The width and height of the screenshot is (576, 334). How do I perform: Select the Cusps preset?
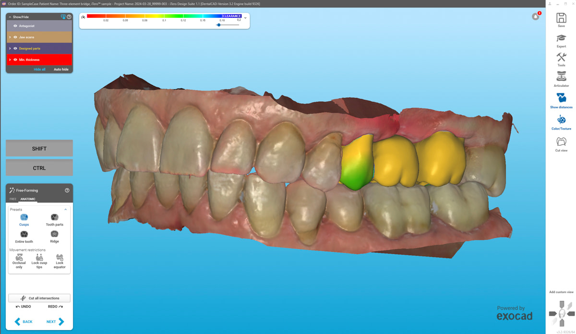pos(24,220)
